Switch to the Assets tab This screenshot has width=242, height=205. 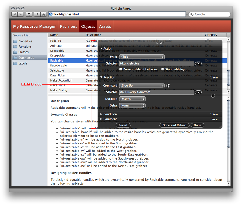pos(105,26)
